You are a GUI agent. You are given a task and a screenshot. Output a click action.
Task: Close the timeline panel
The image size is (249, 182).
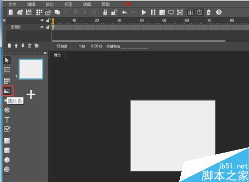coord(4,20)
